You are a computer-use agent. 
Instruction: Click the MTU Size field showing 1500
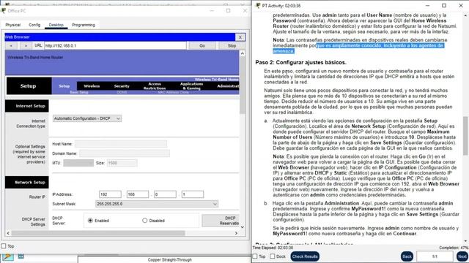[122, 163]
